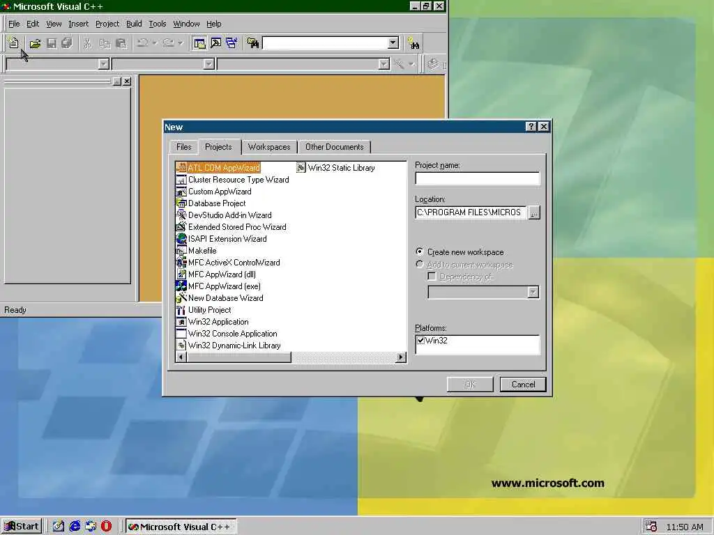Screen dimensions: 714x535
Task: Click the OK button
Action: tap(470, 385)
